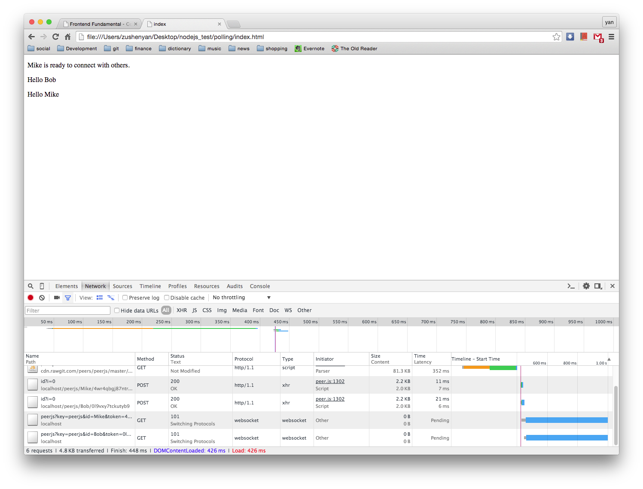The image size is (643, 489).
Task: Open the news bookmarks folder
Action: tap(239, 49)
